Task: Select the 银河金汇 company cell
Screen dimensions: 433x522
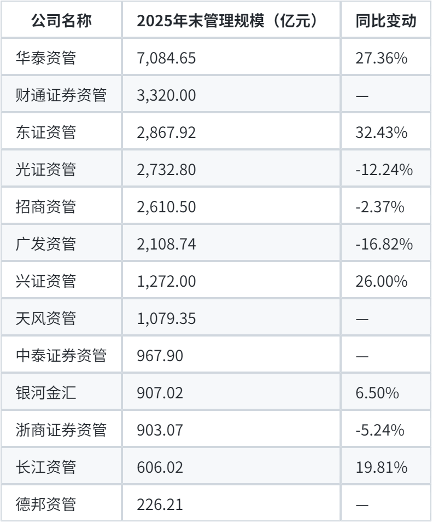Action: pyautogui.click(x=46, y=393)
